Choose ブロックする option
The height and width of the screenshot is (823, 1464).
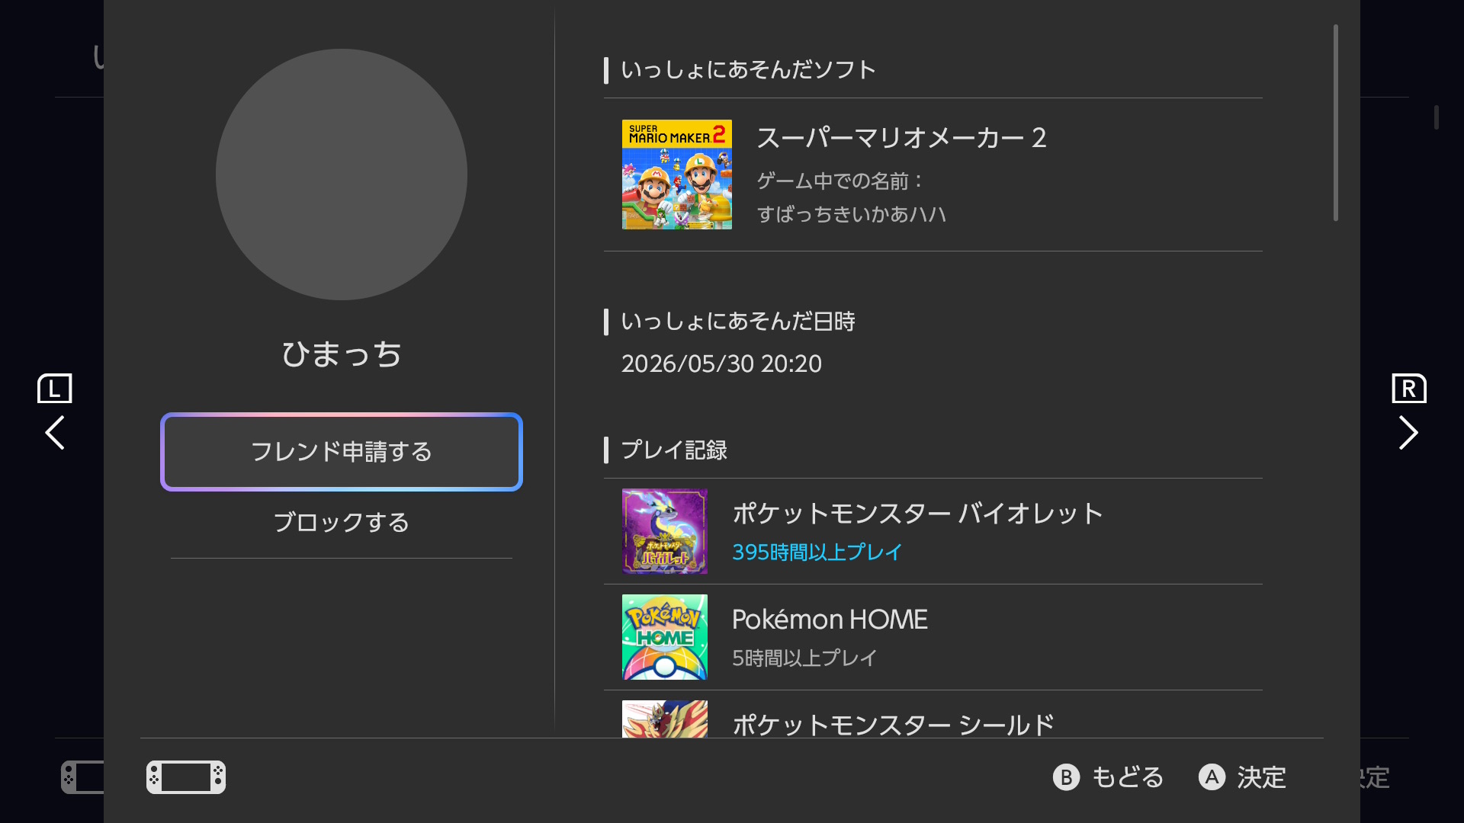point(342,523)
